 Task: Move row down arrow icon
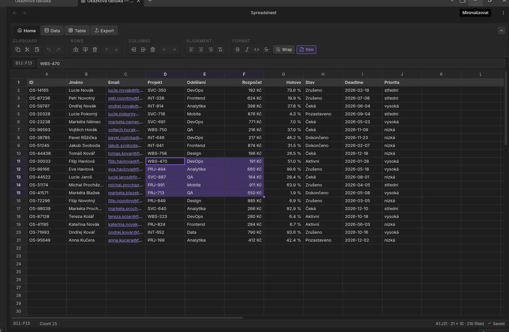click(116, 50)
